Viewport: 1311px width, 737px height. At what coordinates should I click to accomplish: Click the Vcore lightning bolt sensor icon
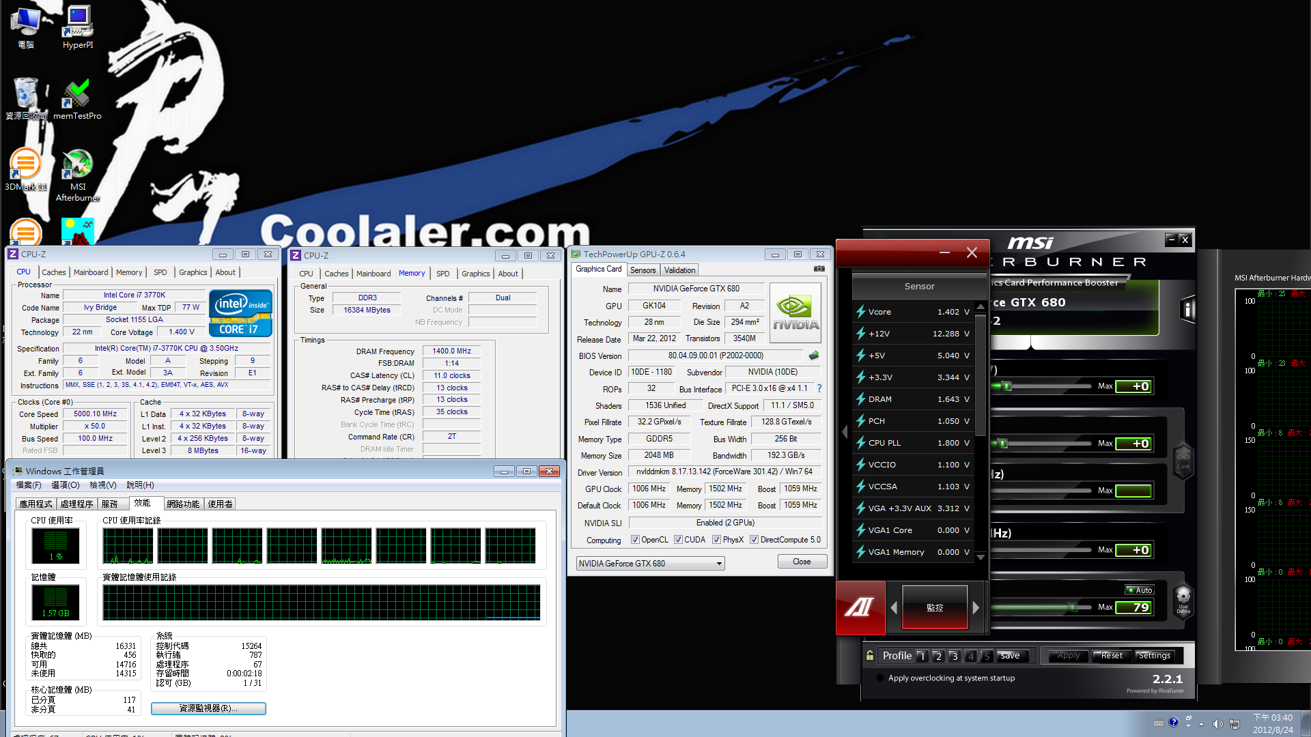pos(861,312)
